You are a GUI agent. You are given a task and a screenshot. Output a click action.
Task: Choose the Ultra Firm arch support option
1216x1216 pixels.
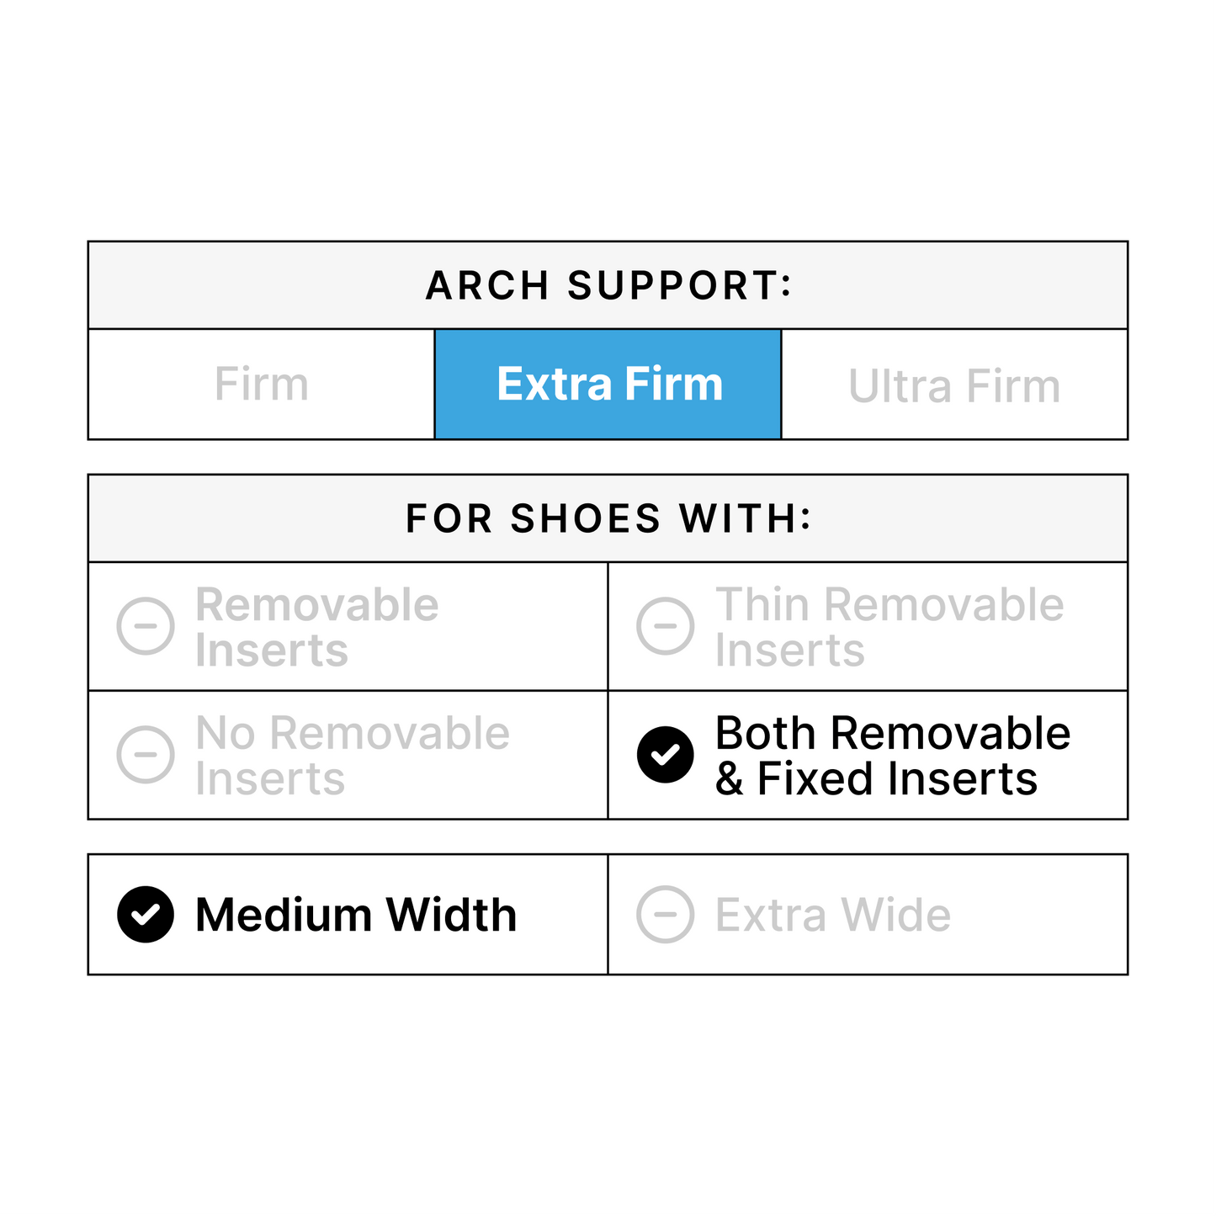(x=953, y=386)
